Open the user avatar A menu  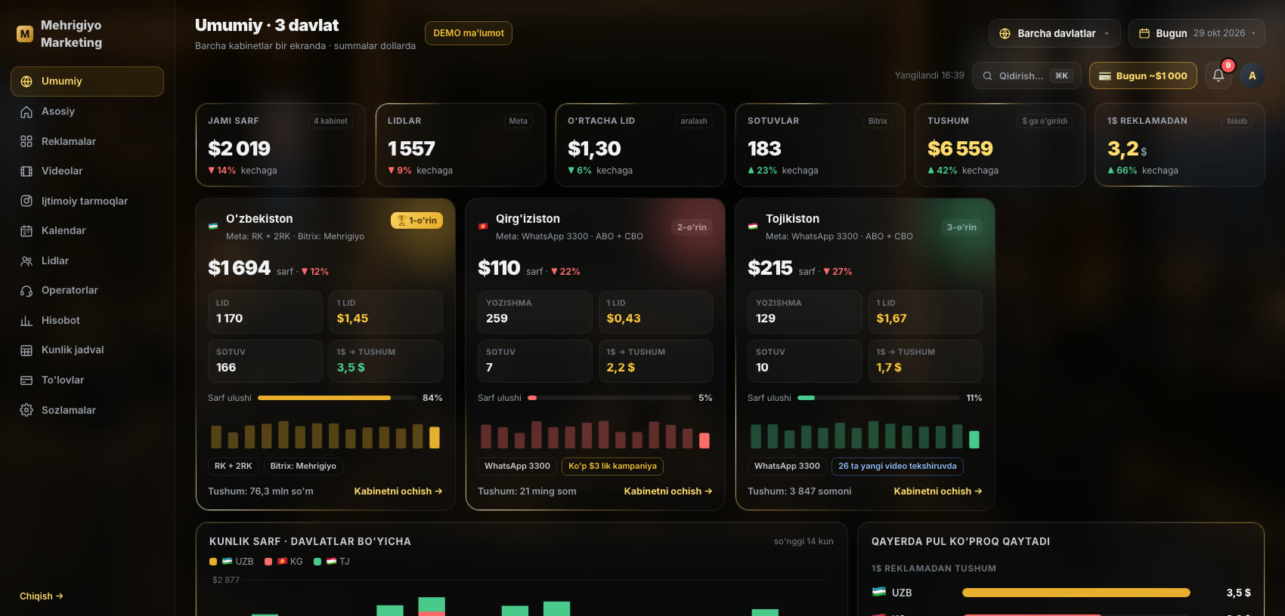pyautogui.click(x=1252, y=75)
